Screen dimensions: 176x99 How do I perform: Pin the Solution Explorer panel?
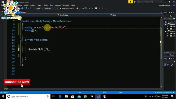(172, 12)
